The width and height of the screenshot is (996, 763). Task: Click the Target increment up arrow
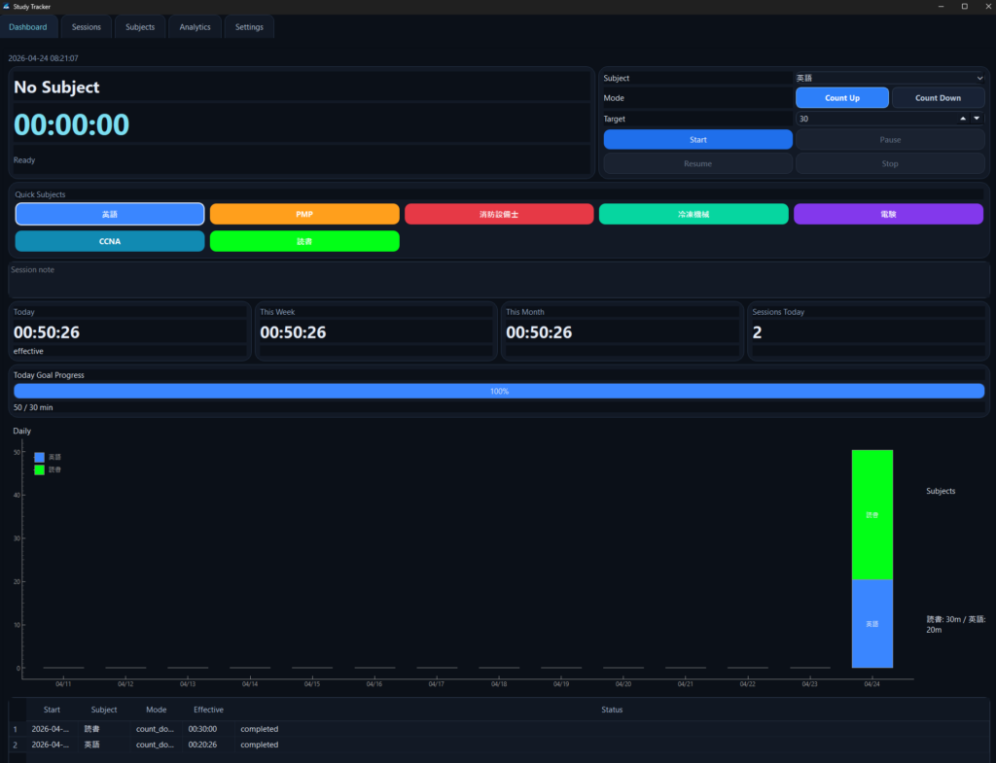[963, 119]
